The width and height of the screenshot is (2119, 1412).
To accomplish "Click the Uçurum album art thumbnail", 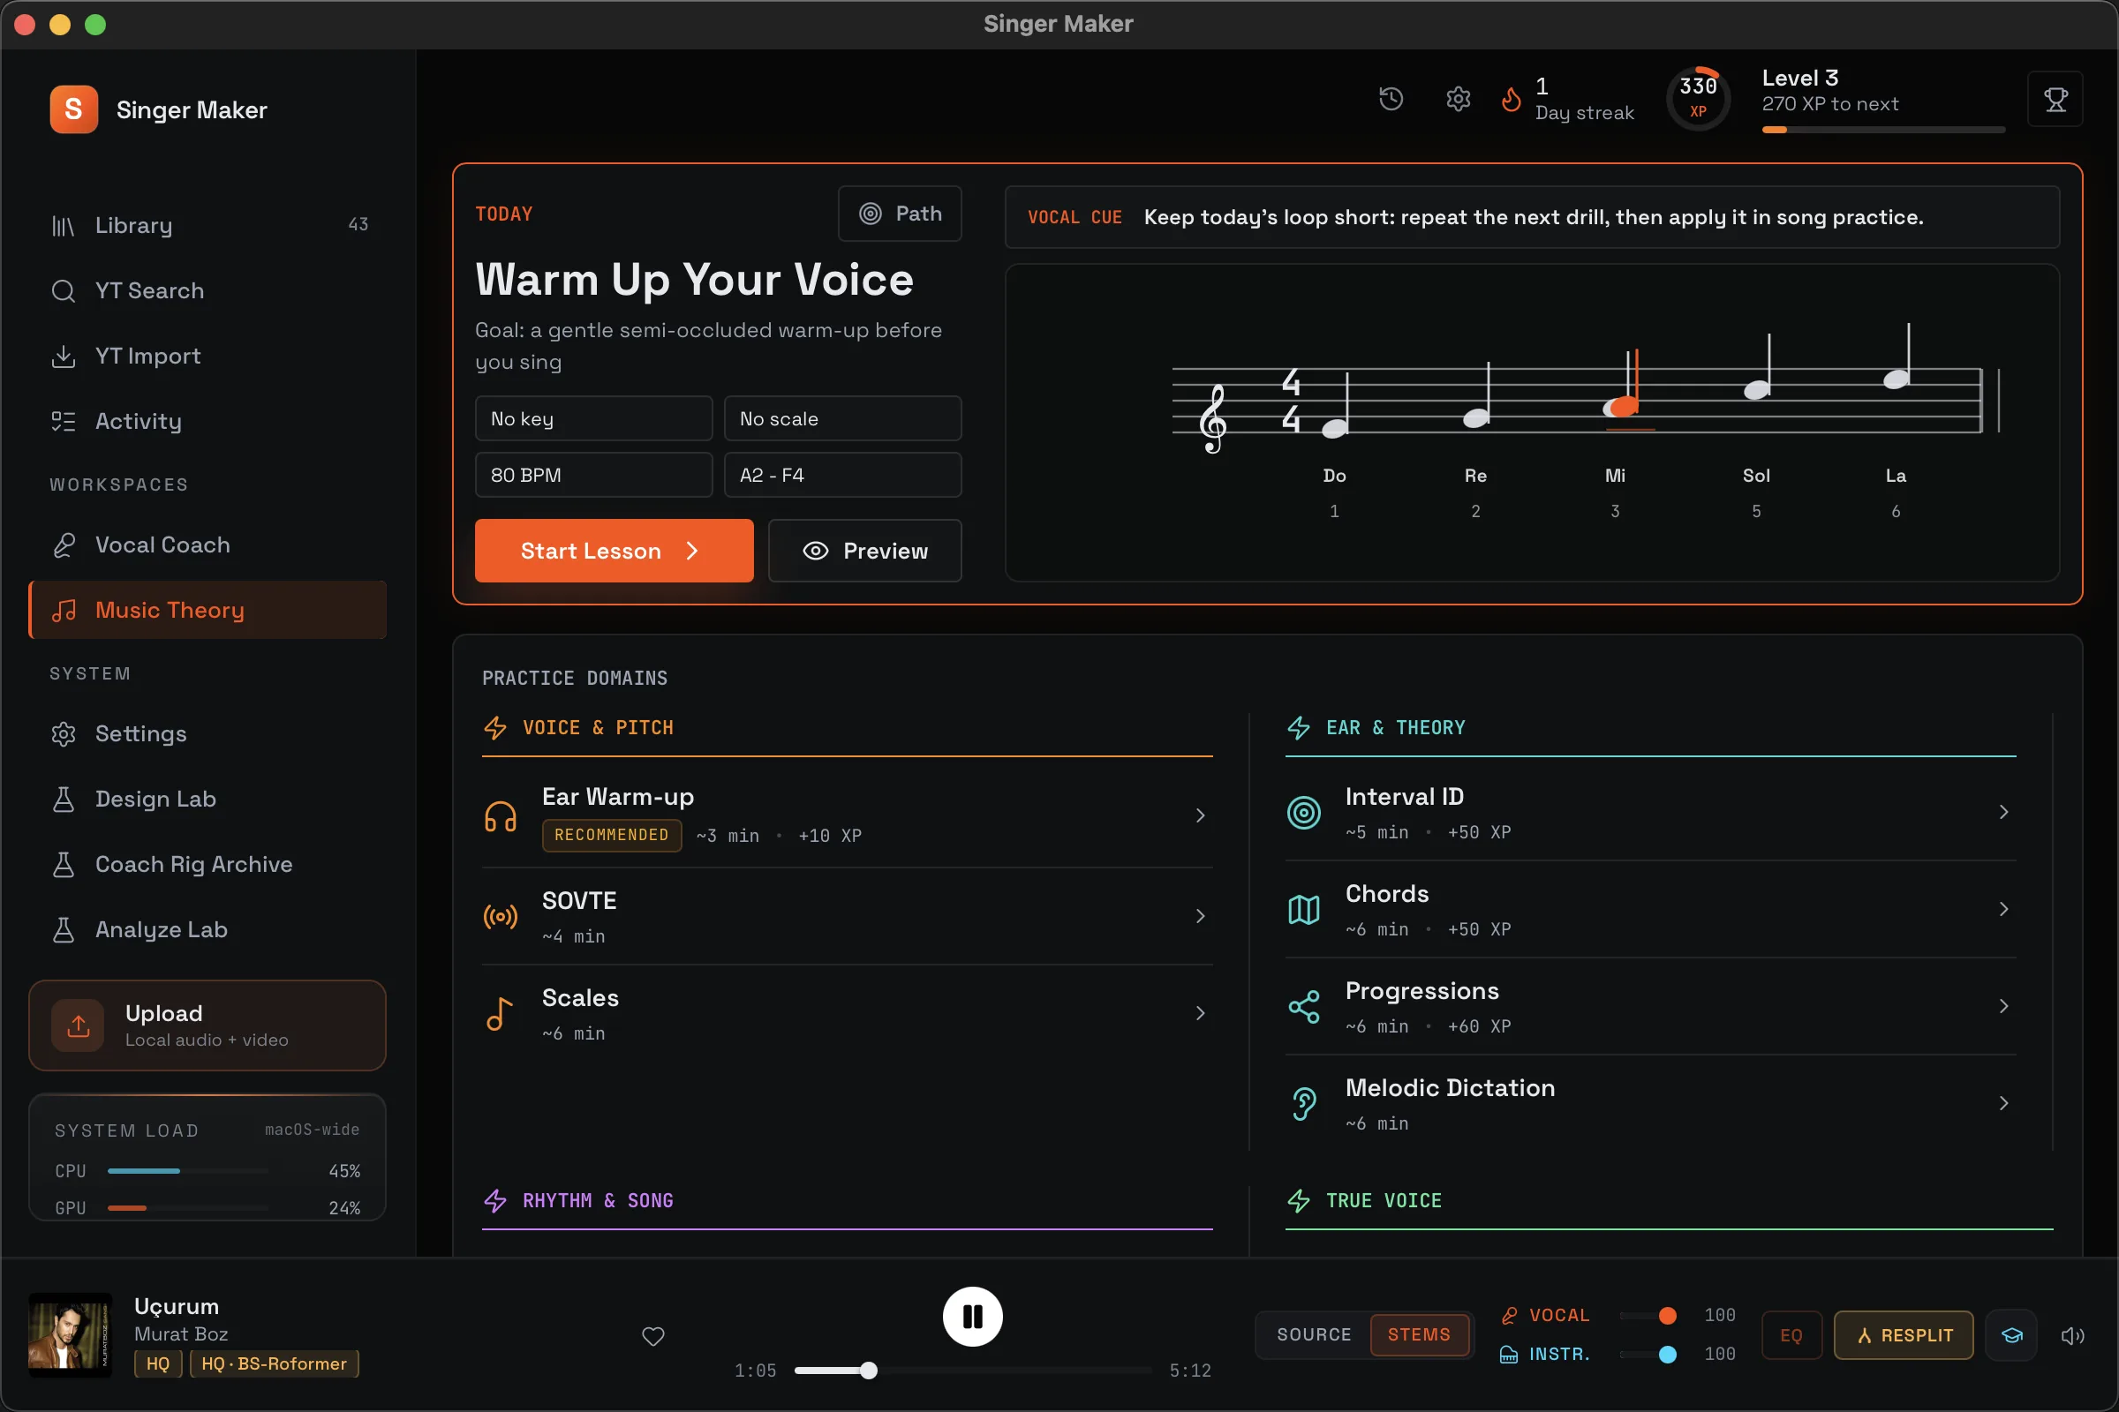I will 71,1335.
